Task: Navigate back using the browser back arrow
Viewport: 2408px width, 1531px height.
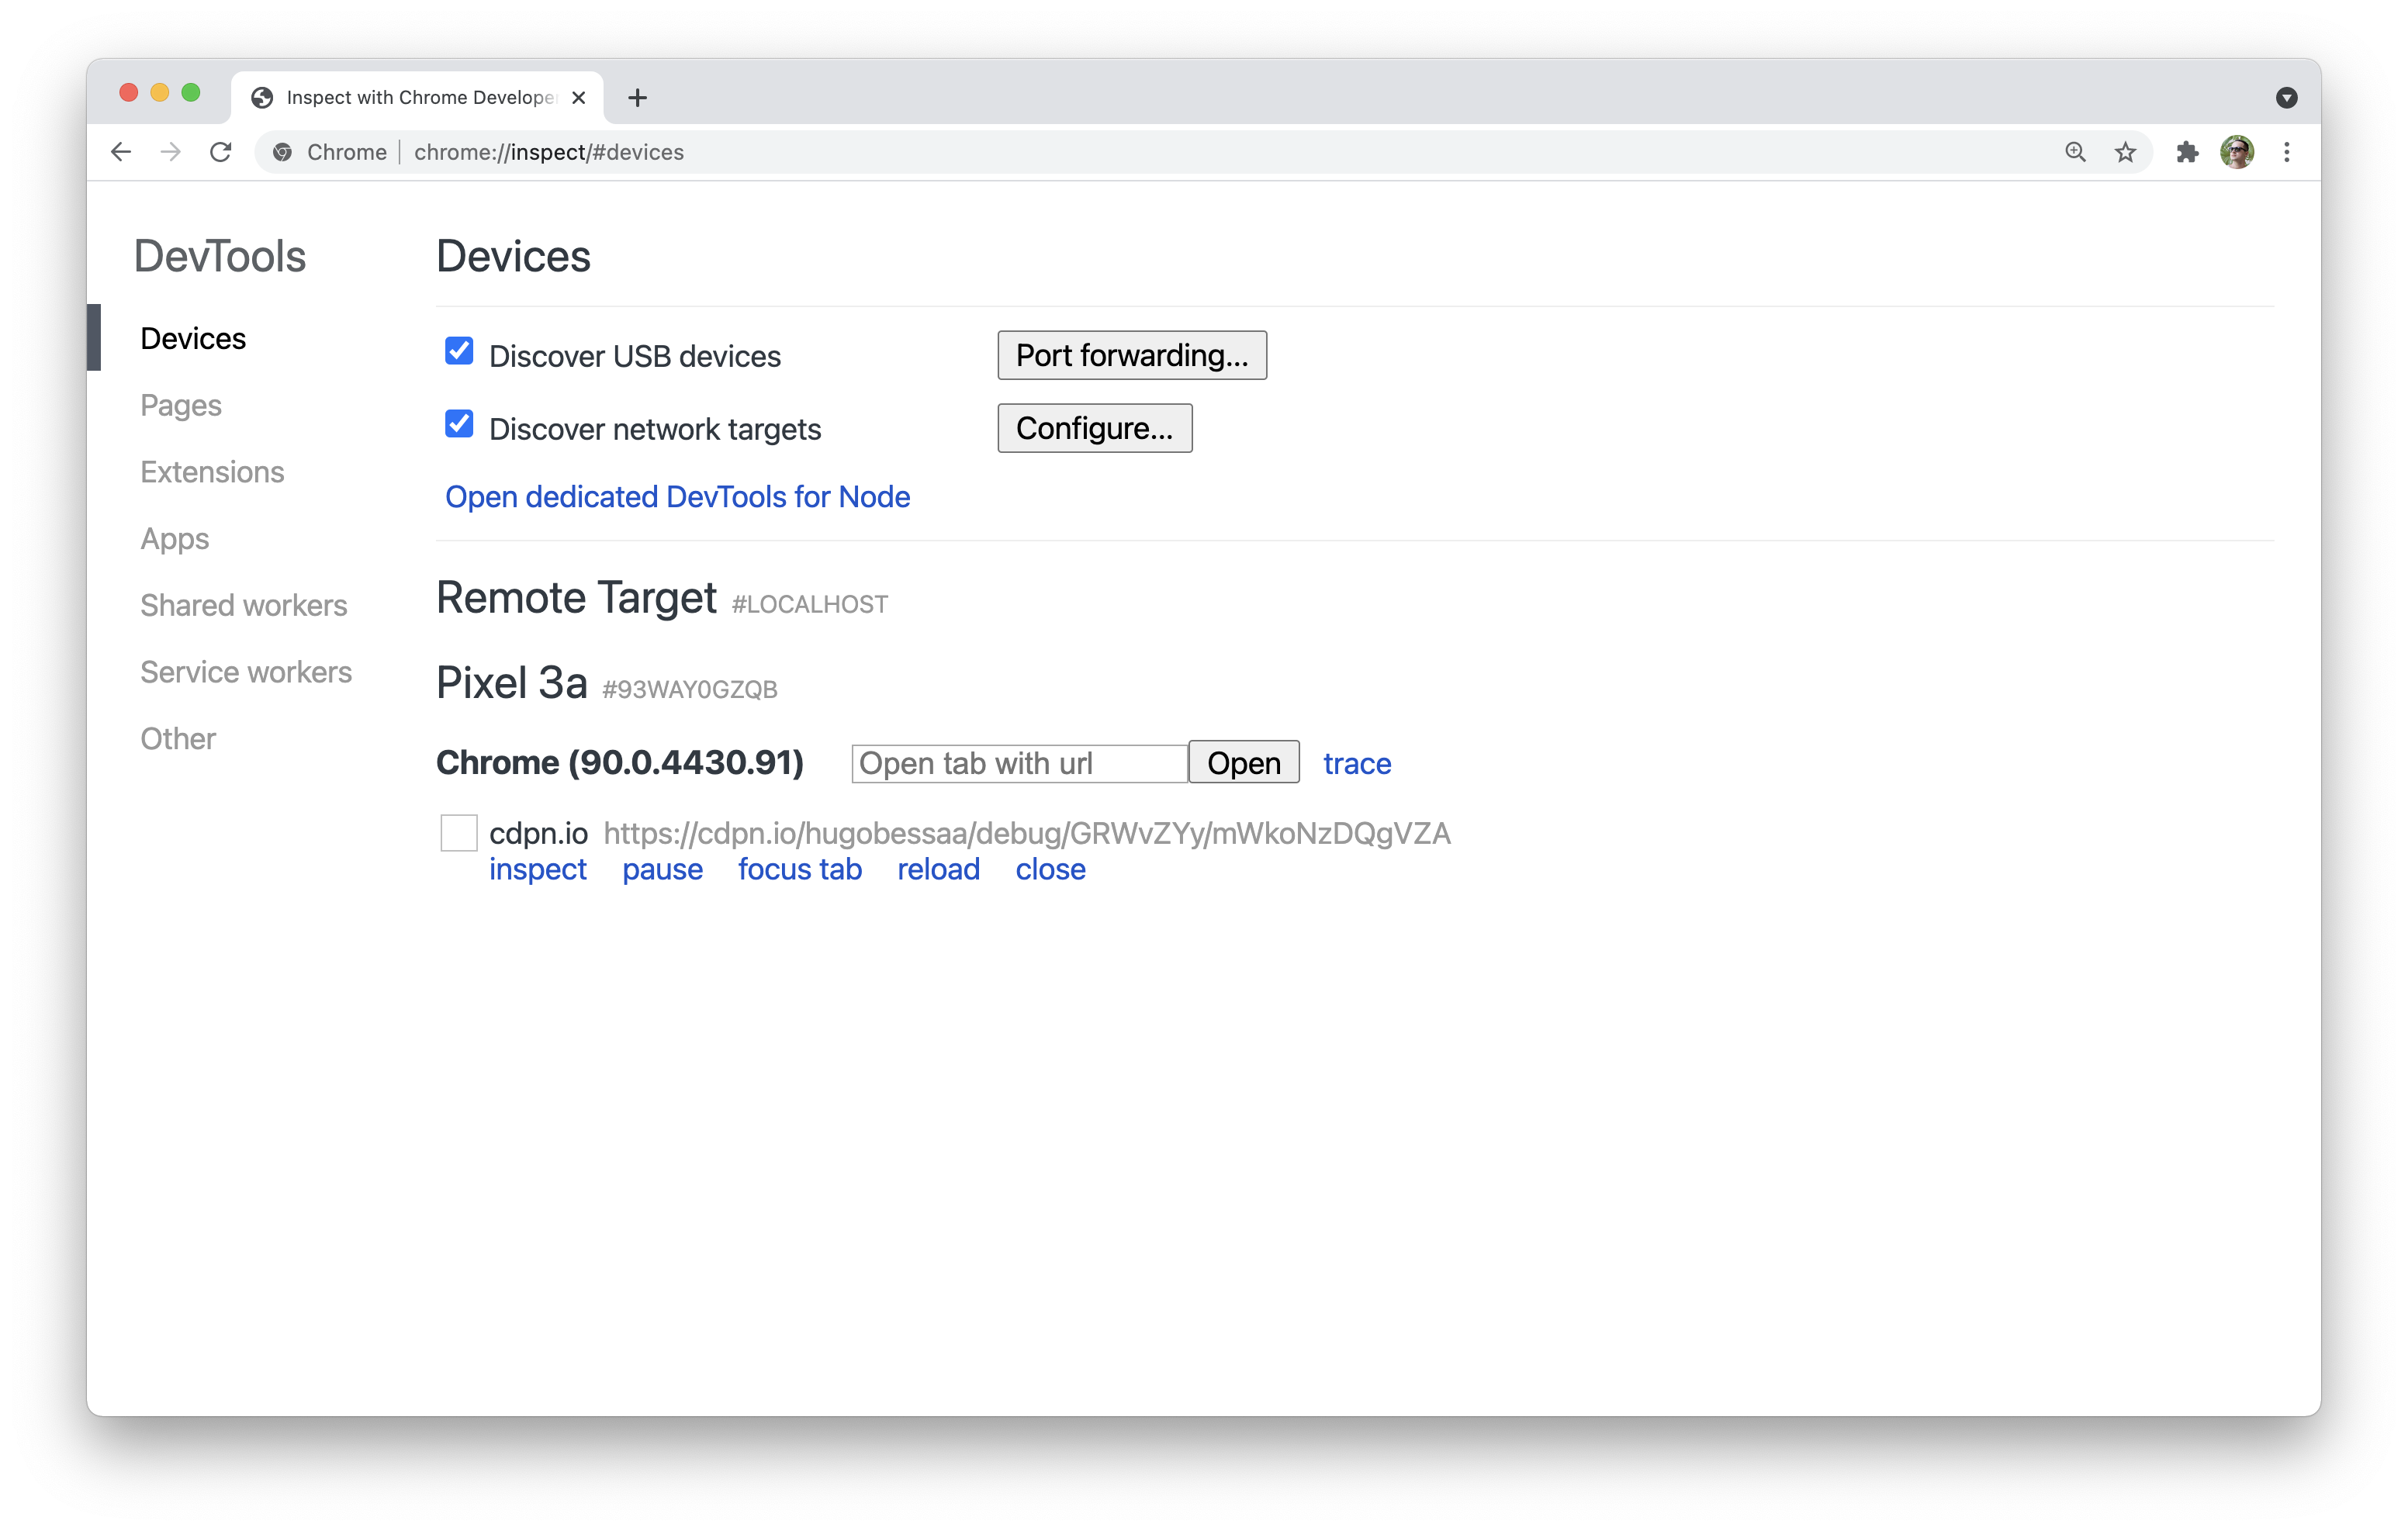Action: (120, 152)
